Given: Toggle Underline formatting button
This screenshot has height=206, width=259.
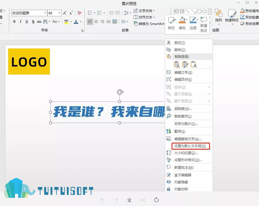Looking at the screenshot, I should click(27, 22).
